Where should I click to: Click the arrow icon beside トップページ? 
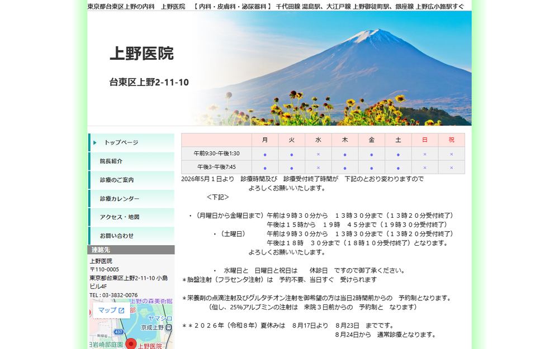click(95, 142)
